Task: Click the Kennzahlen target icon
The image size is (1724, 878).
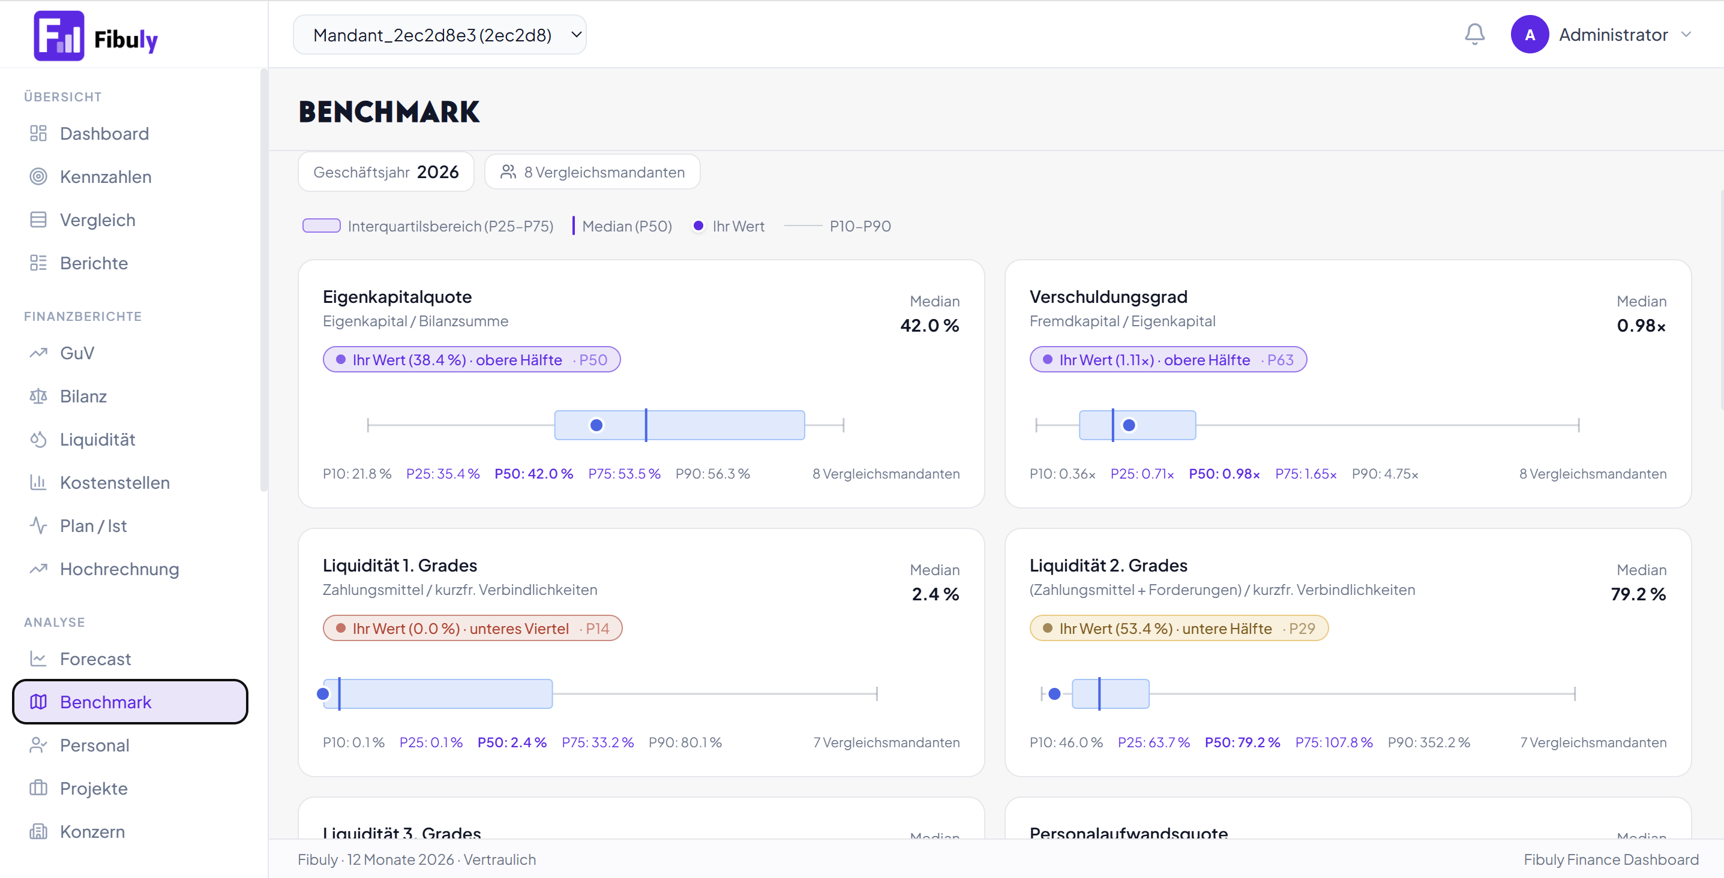Action: click(x=38, y=176)
